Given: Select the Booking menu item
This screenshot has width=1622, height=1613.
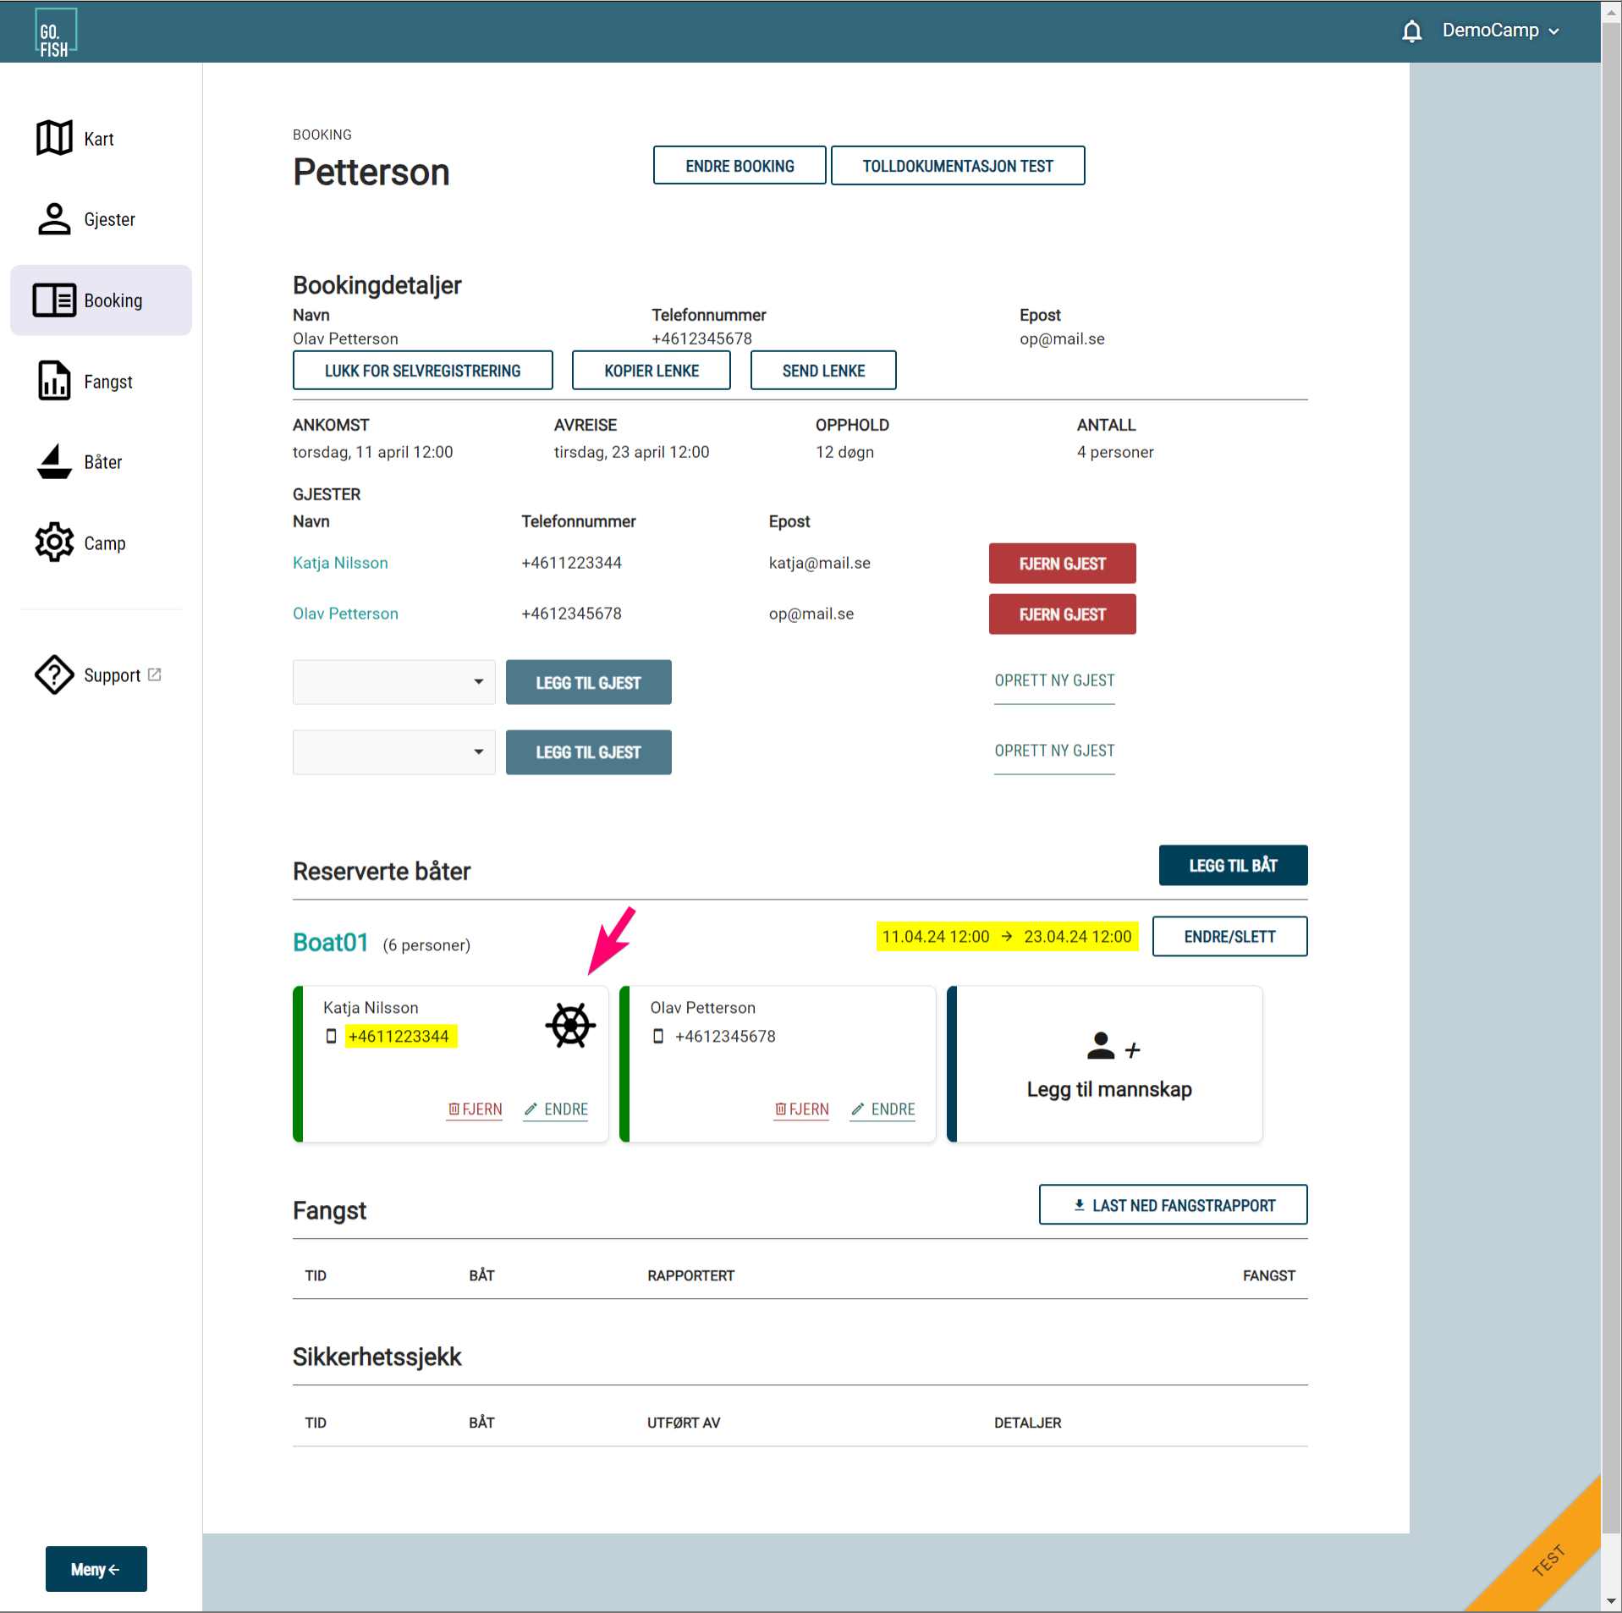Looking at the screenshot, I should [x=101, y=300].
